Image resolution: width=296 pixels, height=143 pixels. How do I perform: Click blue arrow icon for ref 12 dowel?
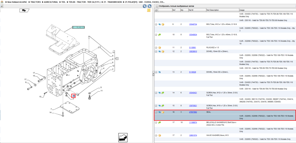[160, 52]
